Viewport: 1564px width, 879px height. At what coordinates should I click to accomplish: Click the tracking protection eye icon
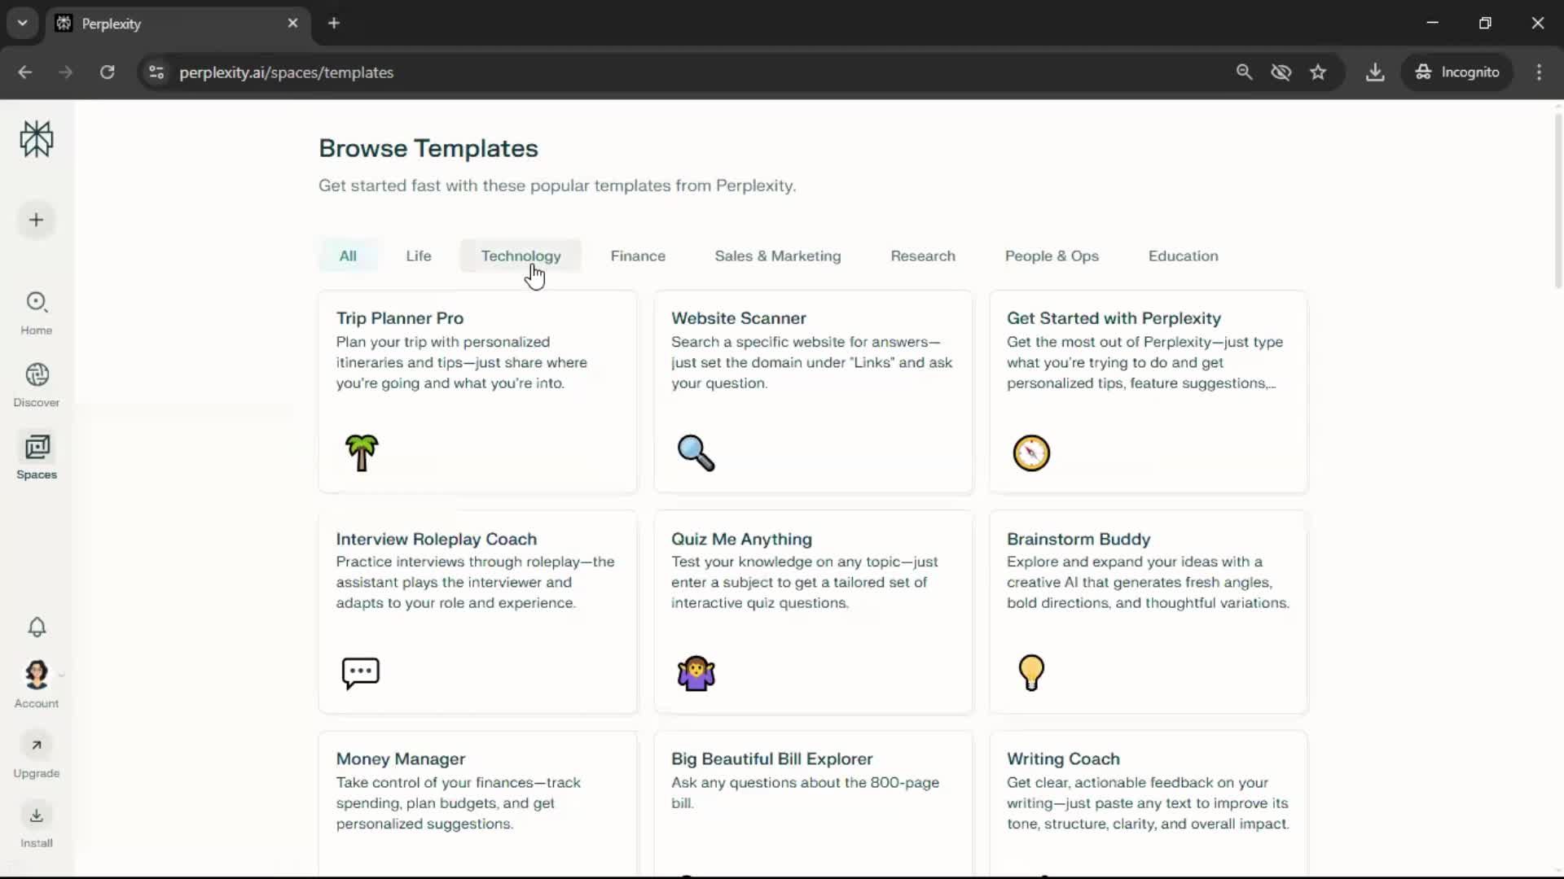tap(1281, 72)
